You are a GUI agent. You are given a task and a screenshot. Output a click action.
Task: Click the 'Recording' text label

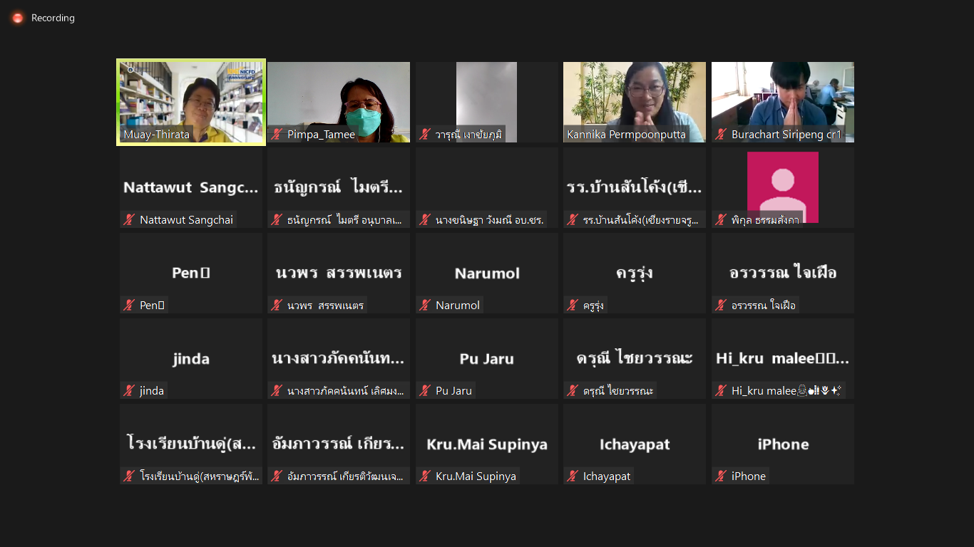point(53,18)
